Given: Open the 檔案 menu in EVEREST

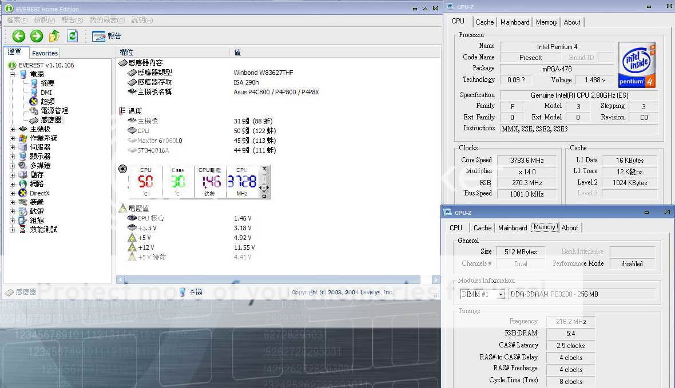Looking at the screenshot, I should pyautogui.click(x=17, y=20).
